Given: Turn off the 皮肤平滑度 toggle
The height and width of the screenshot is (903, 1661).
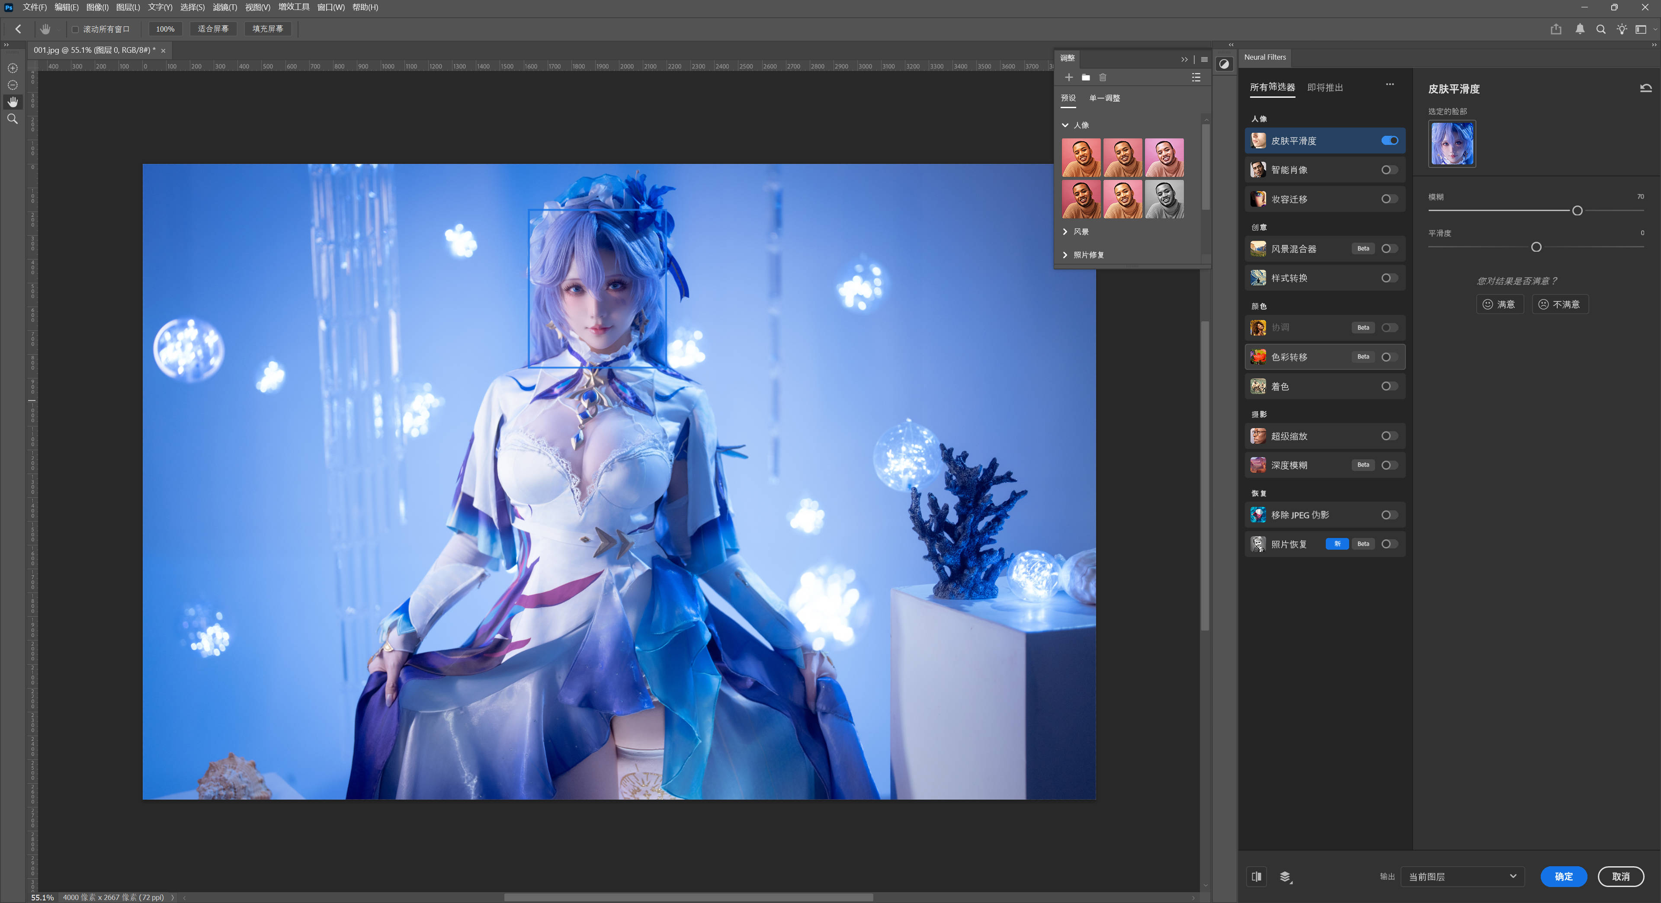Looking at the screenshot, I should click(x=1389, y=141).
